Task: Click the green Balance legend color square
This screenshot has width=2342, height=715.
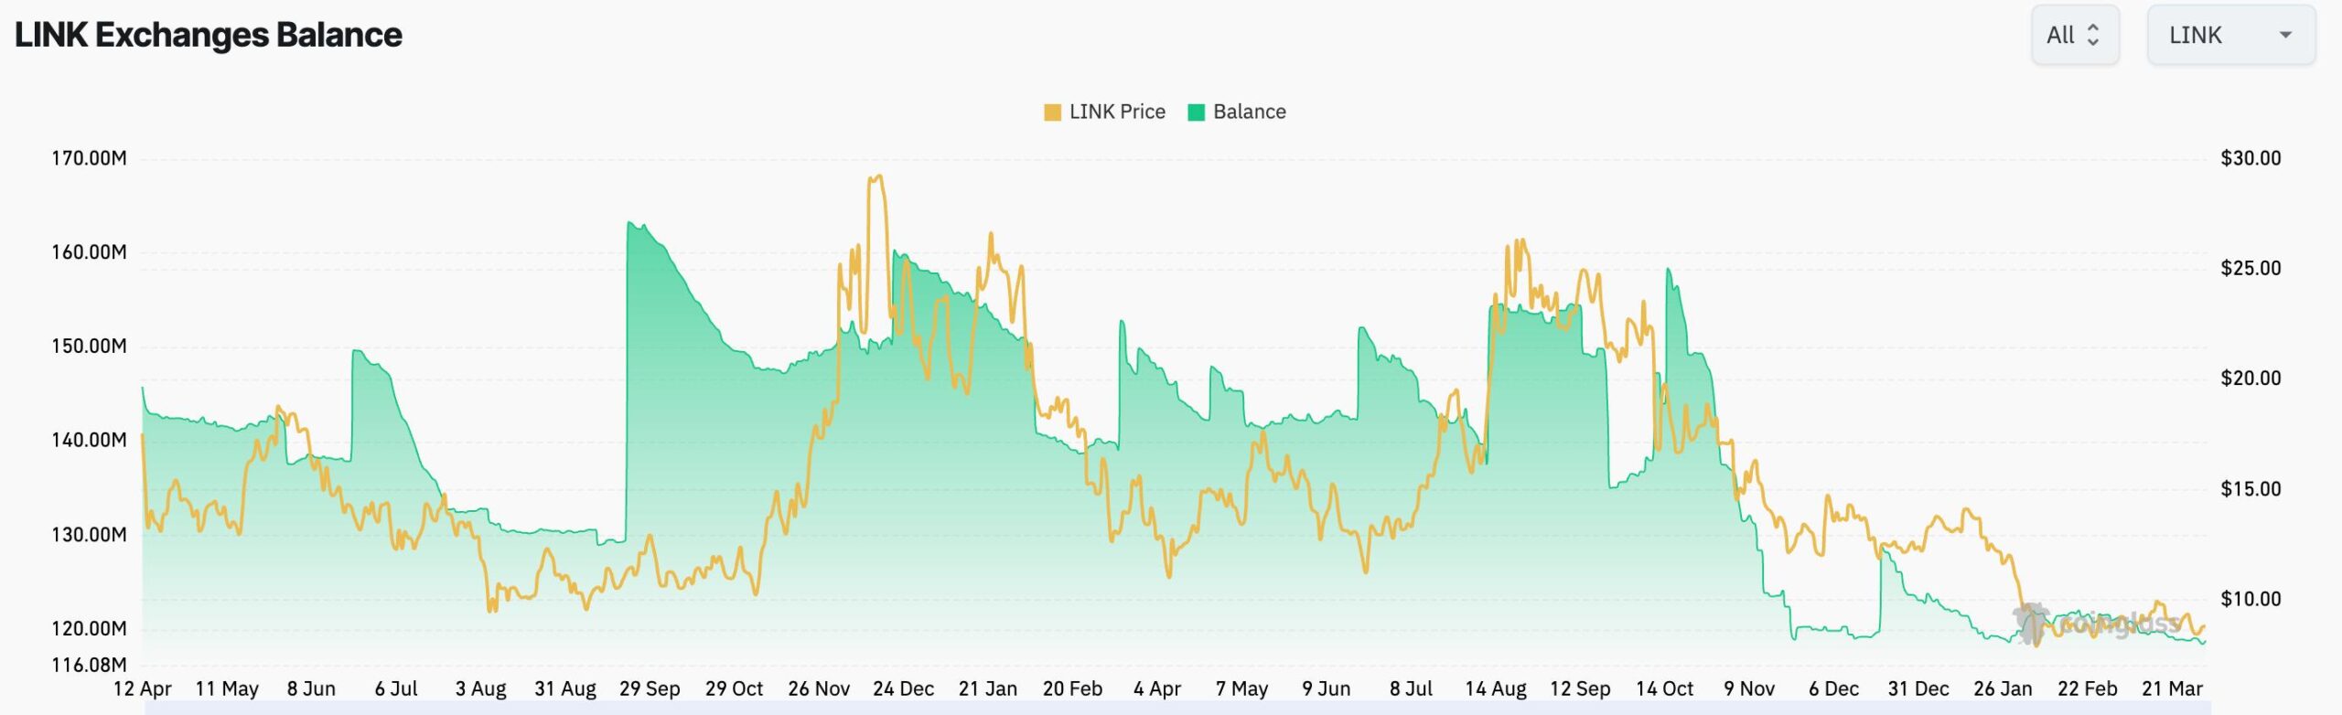Action: (x=1196, y=112)
